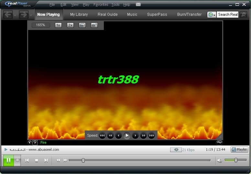The height and width of the screenshot is (174, 251).
Task: Pause playback with the green pause button
Action: (x=8, y=160)
